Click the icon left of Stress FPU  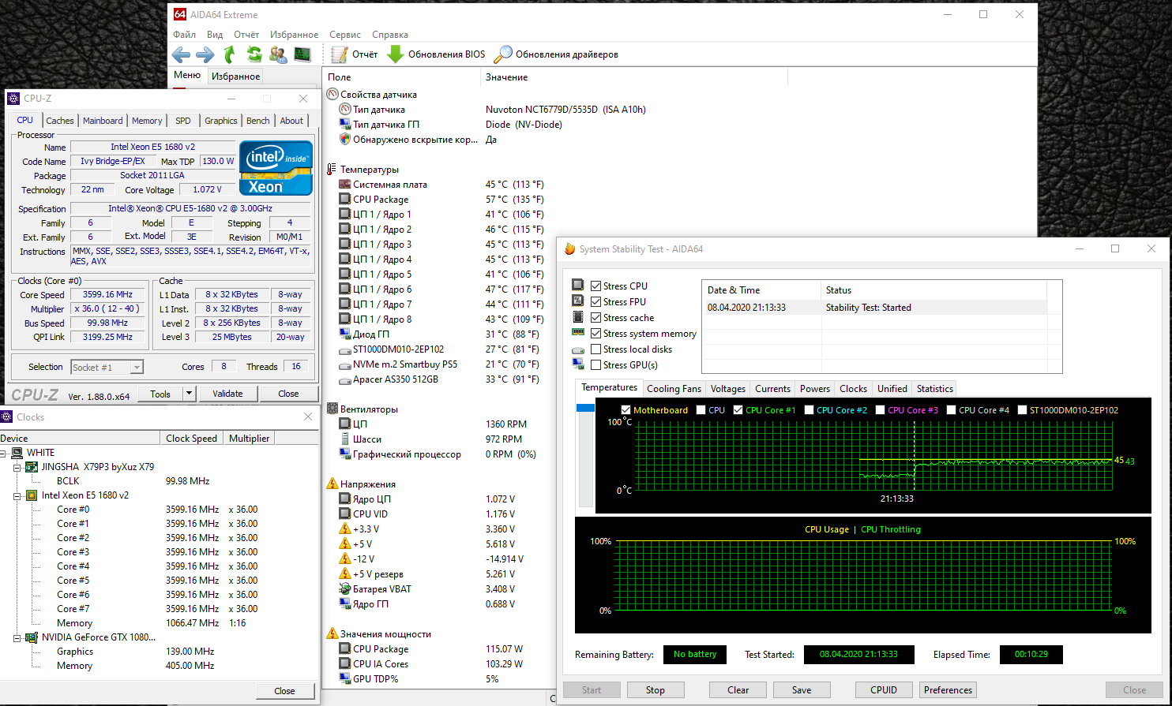pyautogui.click(x=578, y=301)
